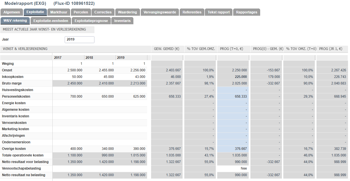The height and width of the screenshot is (181, 350).
Task: Click the 2017 Bruto marge value 2.450.000
Action: (74, 83)
